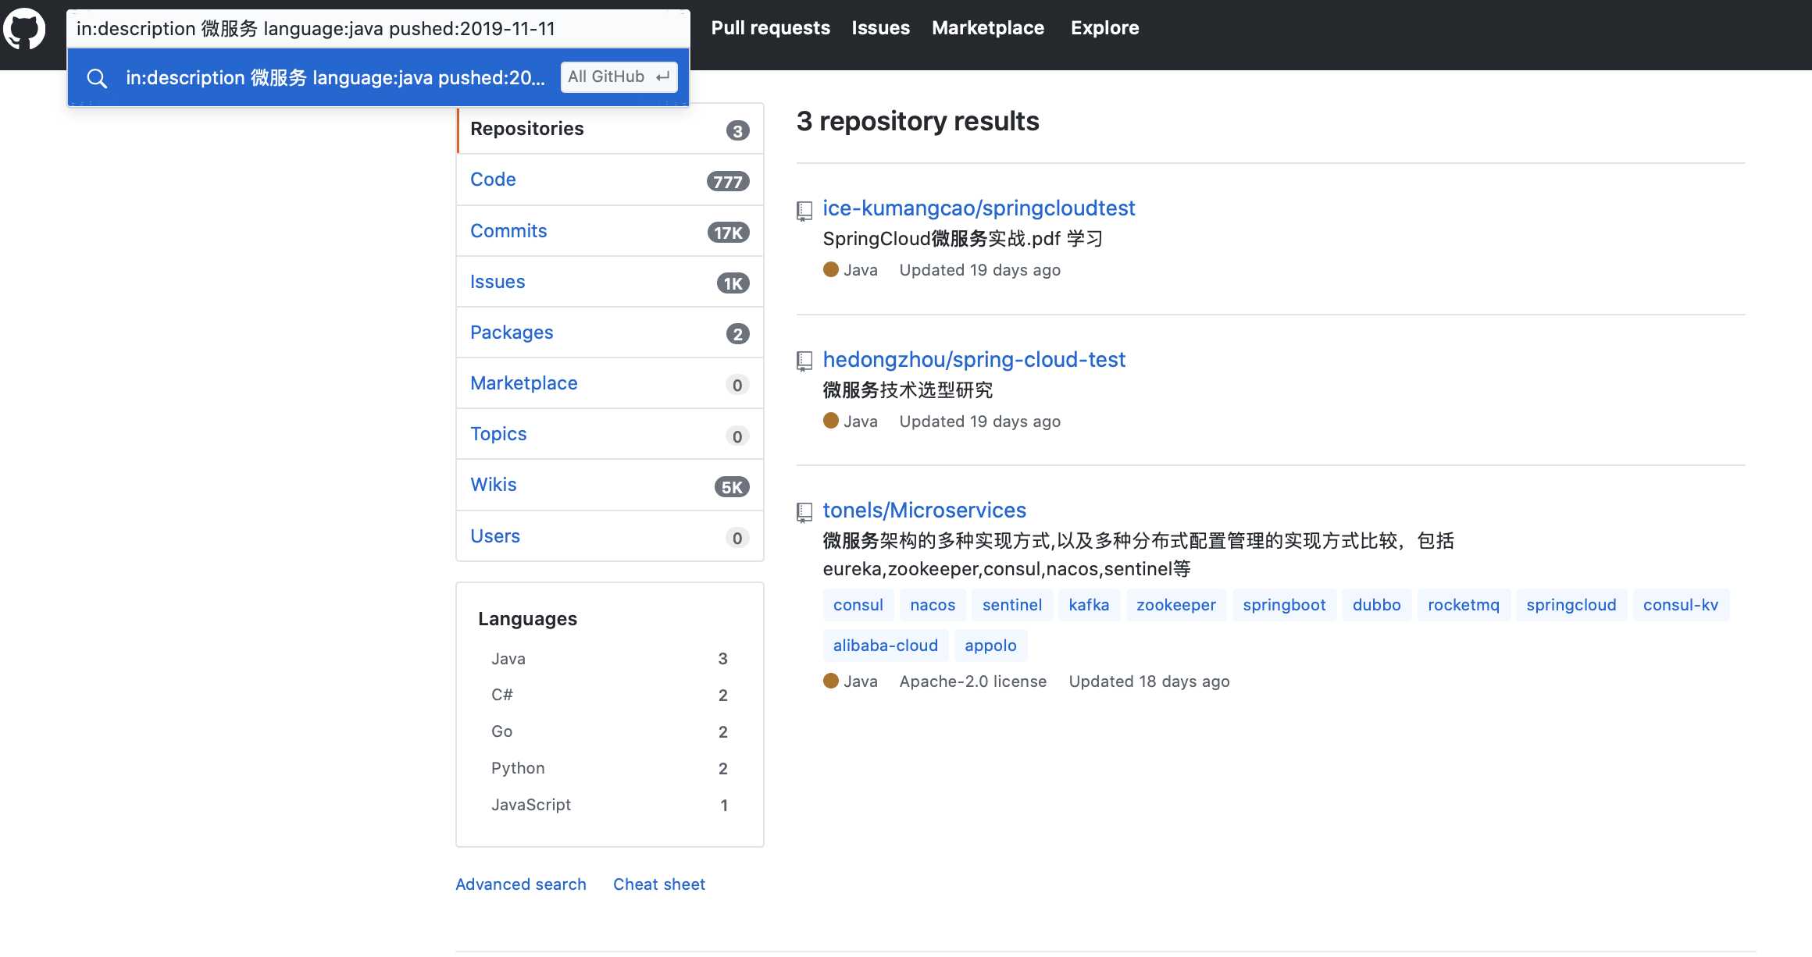The width and height of the screenshot is (1812, 957).
Task: Filter by Go language
Action: [610, 731]
